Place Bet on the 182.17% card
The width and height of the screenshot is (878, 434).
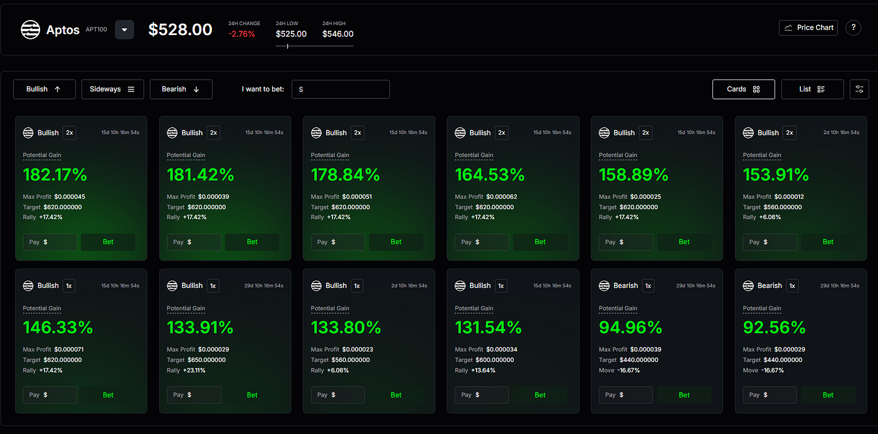(108, 242)
